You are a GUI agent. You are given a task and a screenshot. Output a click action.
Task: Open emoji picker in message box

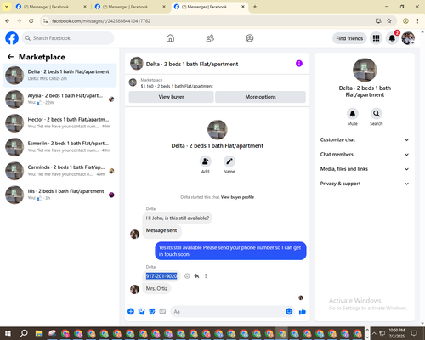289,312
